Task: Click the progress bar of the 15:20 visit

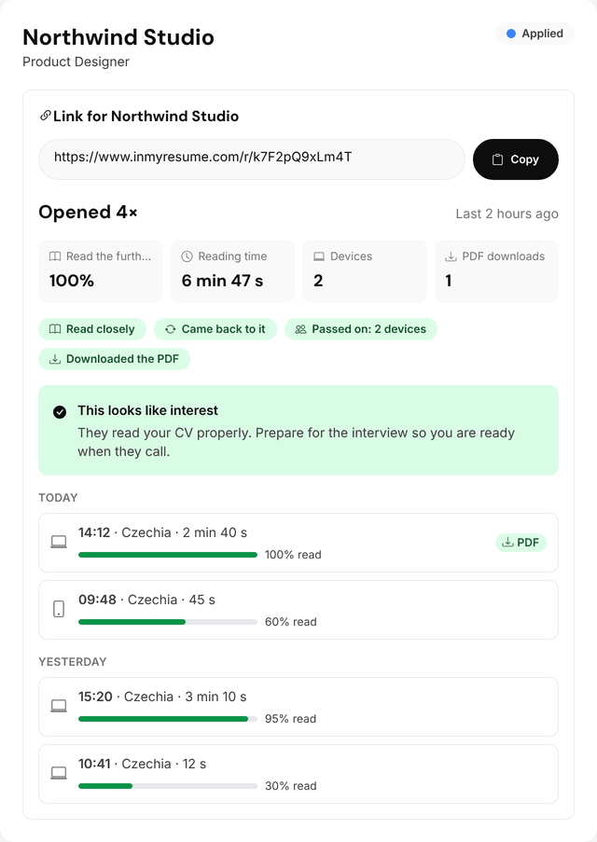Action: click(168, 719)
